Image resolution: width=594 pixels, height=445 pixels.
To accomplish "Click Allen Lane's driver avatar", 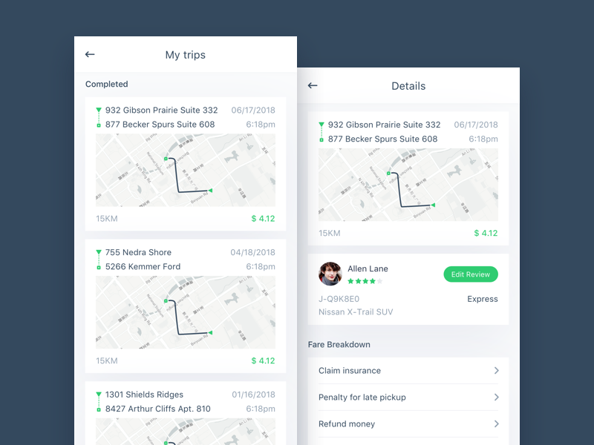I will [330, 274].
